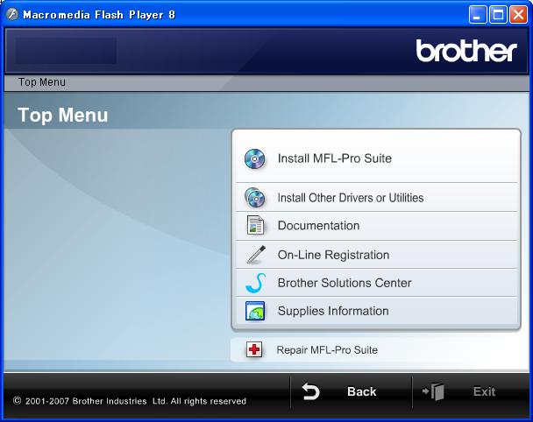
Task: Click the red cross Repair icon
Action: click(254, 349)
